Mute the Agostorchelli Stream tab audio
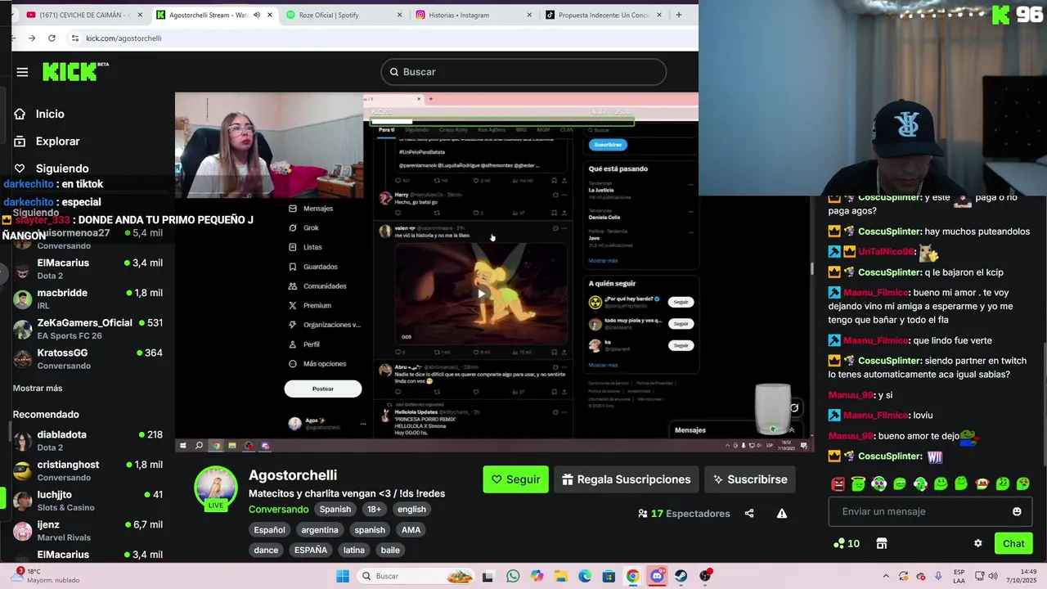 [x=256, y=15]
